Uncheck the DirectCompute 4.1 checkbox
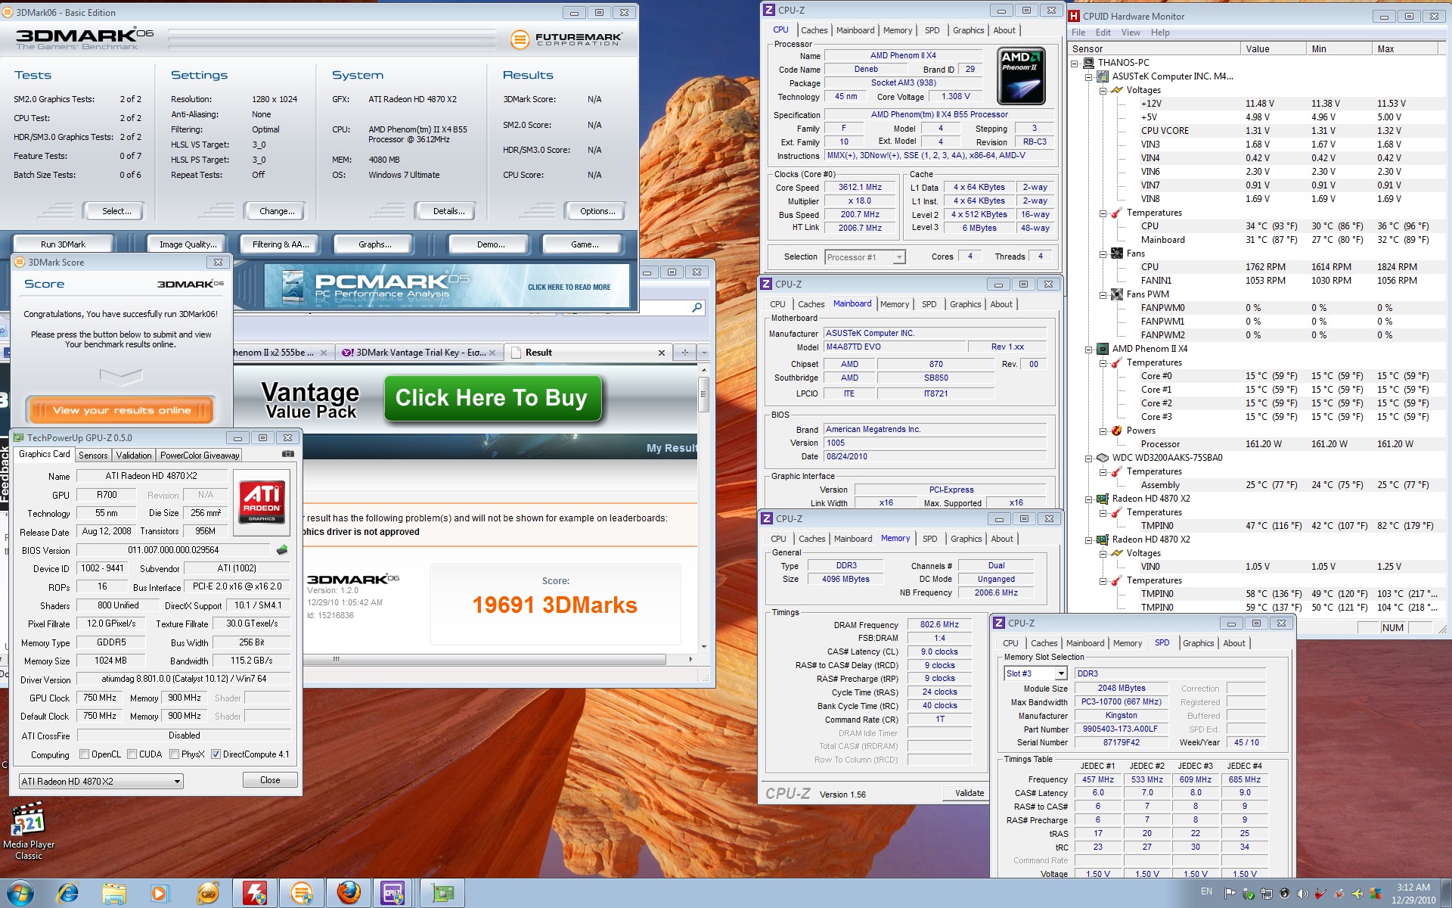The width and height of the screenshot is (1452, 908). 216,754
